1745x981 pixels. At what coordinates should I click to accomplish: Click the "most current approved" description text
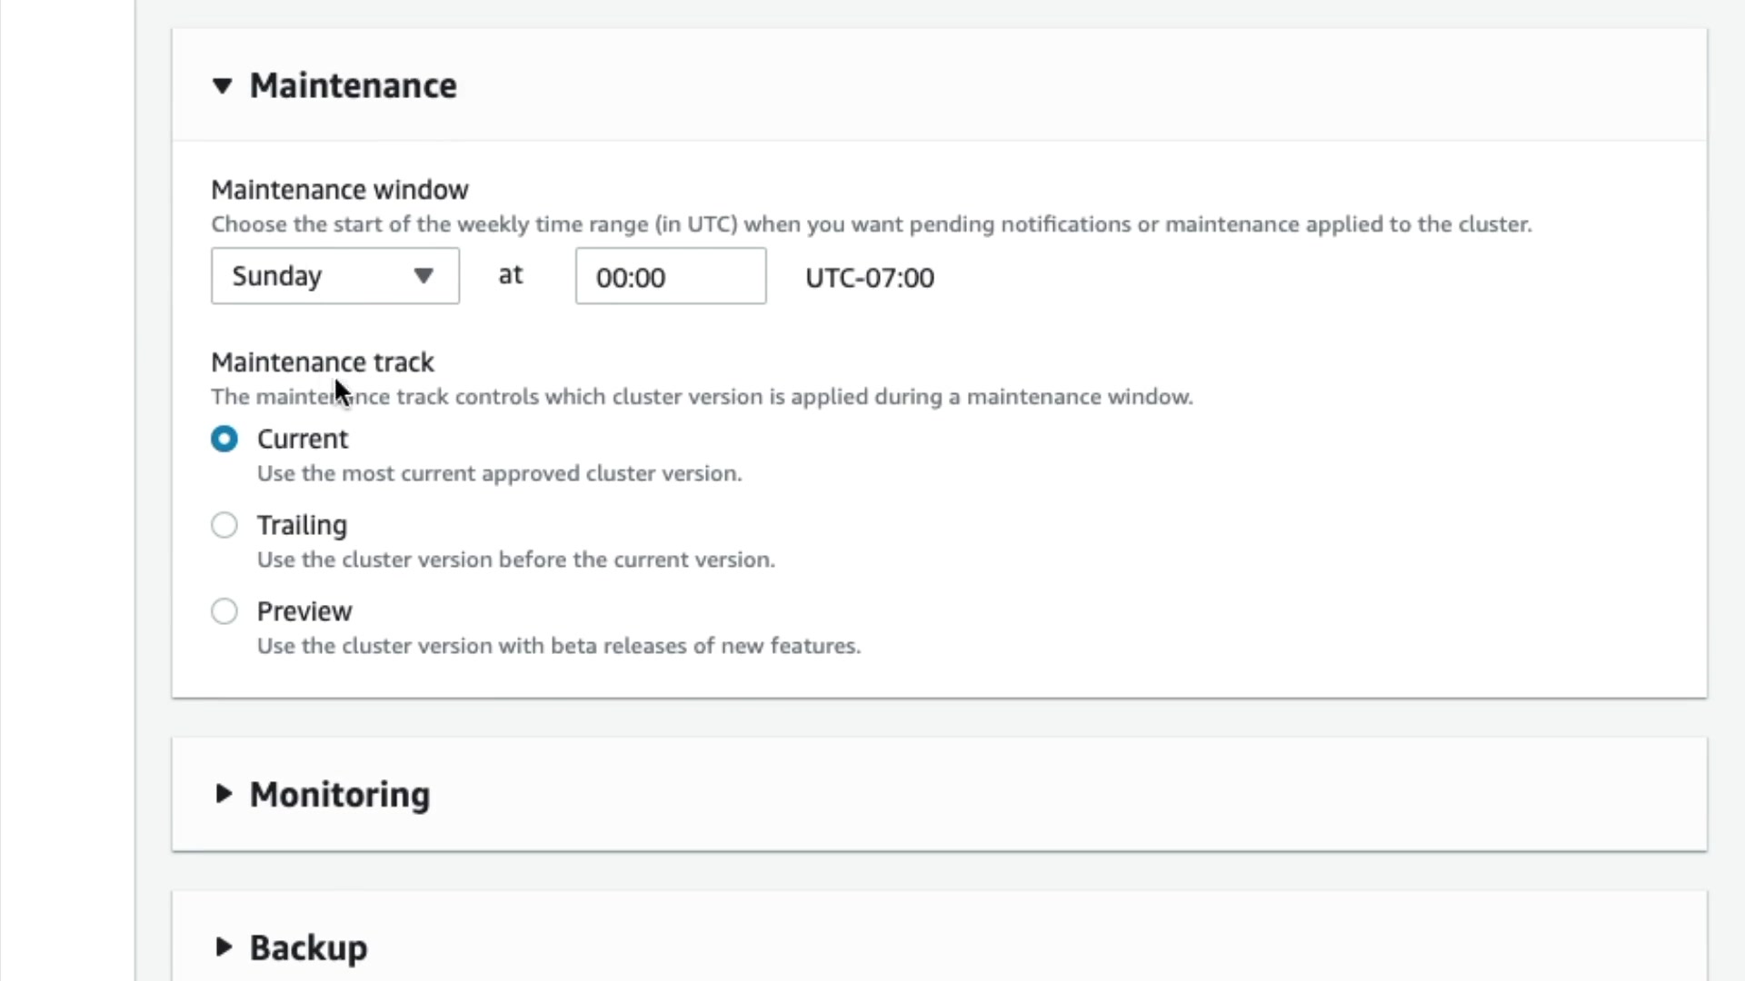pos(499,473)
